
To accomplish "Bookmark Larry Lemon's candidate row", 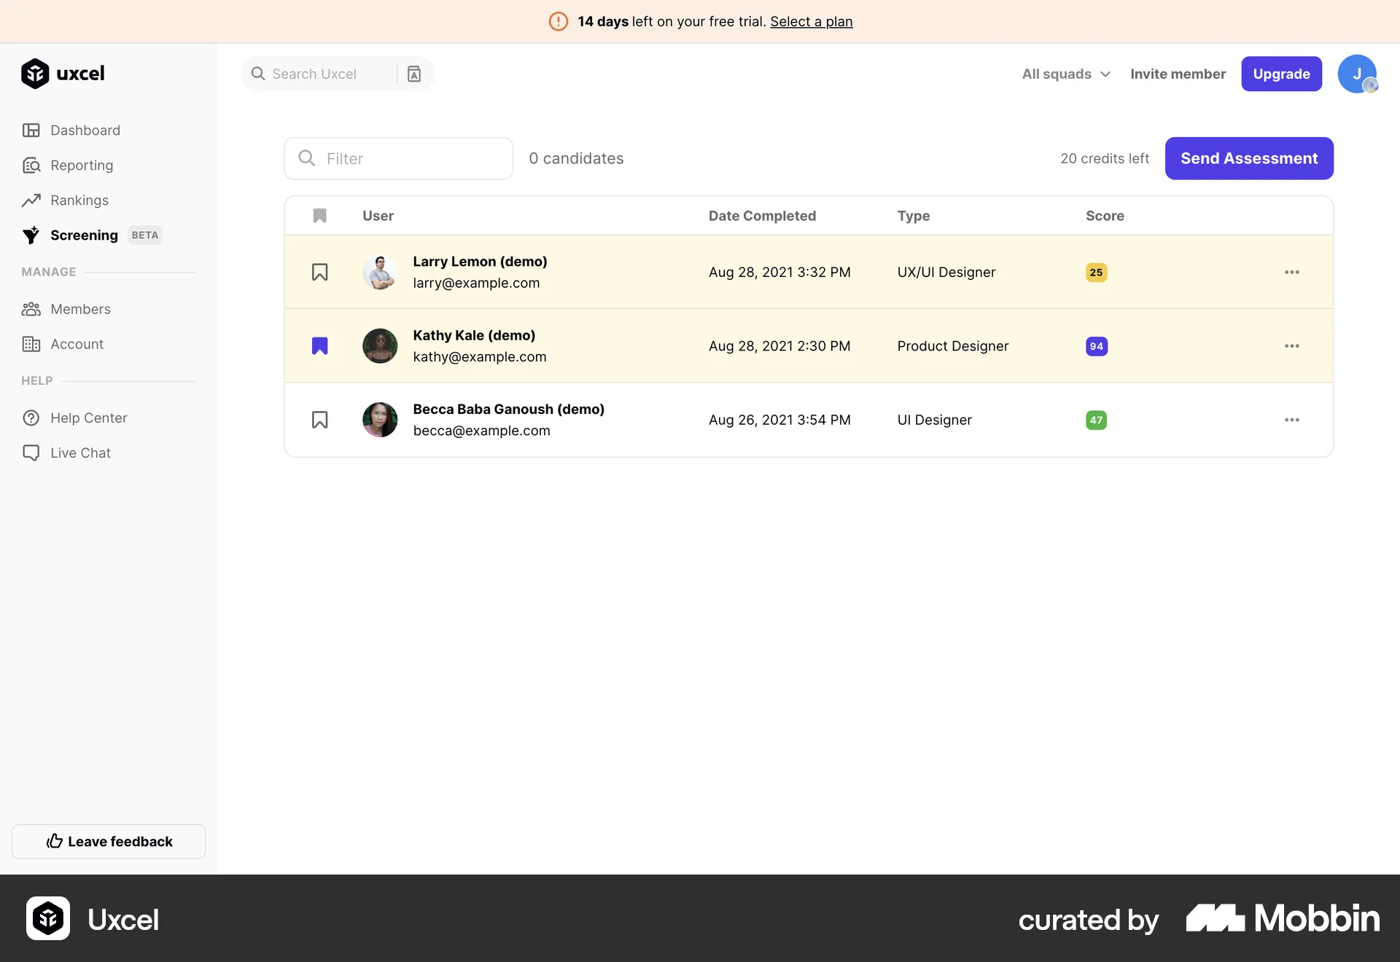I will pos(320,272).
